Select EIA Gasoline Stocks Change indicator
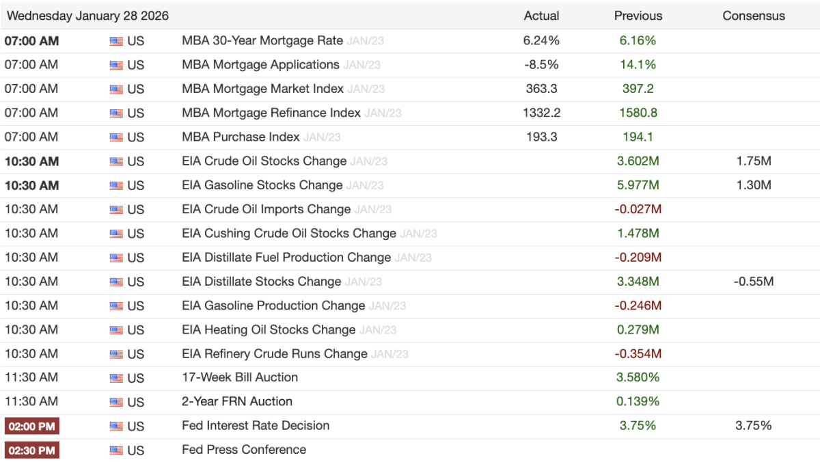Screen dimensions: 820x462 [262, 185]
